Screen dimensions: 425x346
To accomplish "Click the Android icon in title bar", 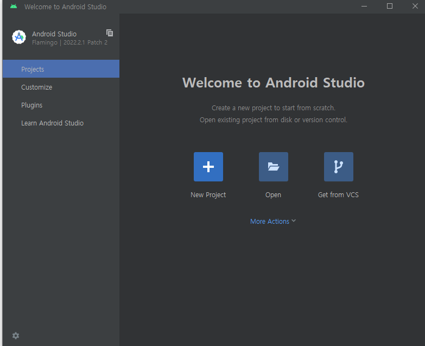I will (14, 7).
